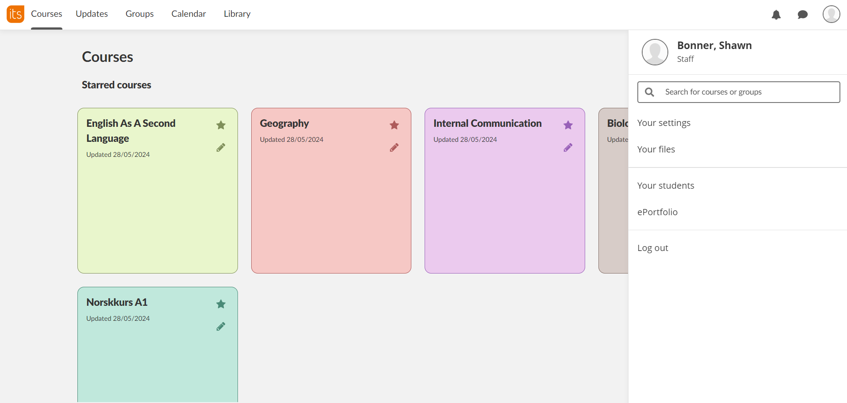Switch to the Updates tab

[x=92, y=14]
